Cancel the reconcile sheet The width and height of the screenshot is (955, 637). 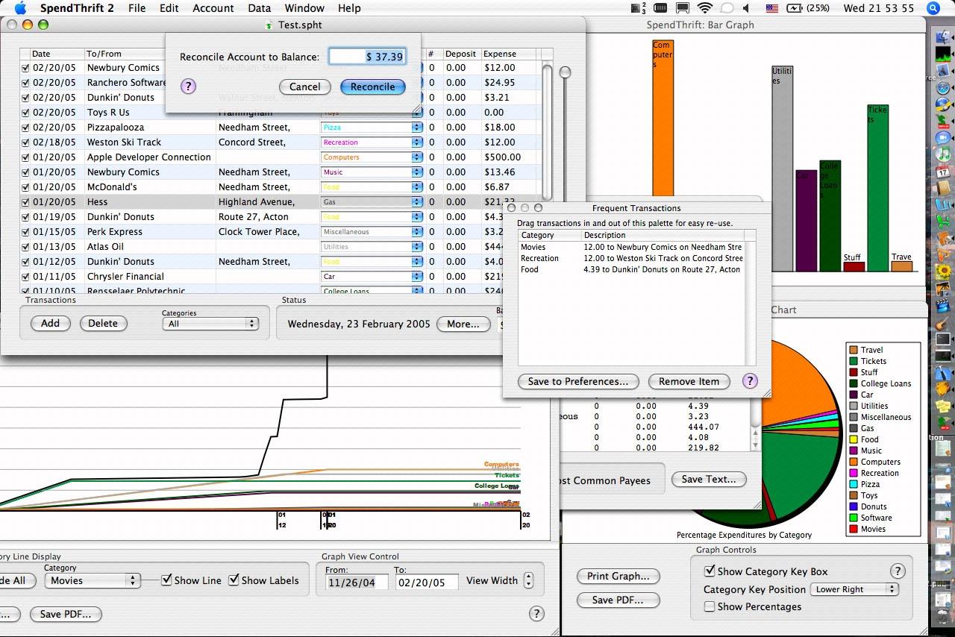(304, 87)
